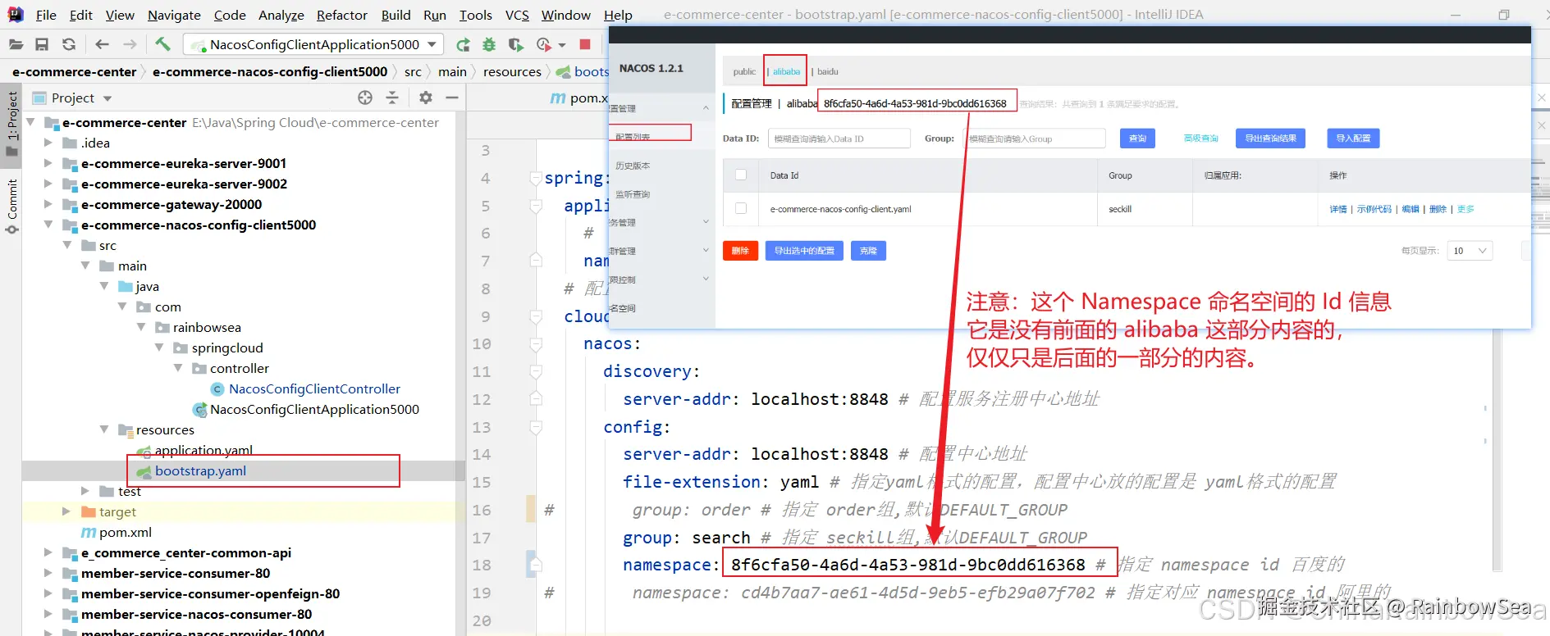This screenshot has height=636, width=1550.
Task: Open Project panel settings gear icon
Action: [425, 98]
